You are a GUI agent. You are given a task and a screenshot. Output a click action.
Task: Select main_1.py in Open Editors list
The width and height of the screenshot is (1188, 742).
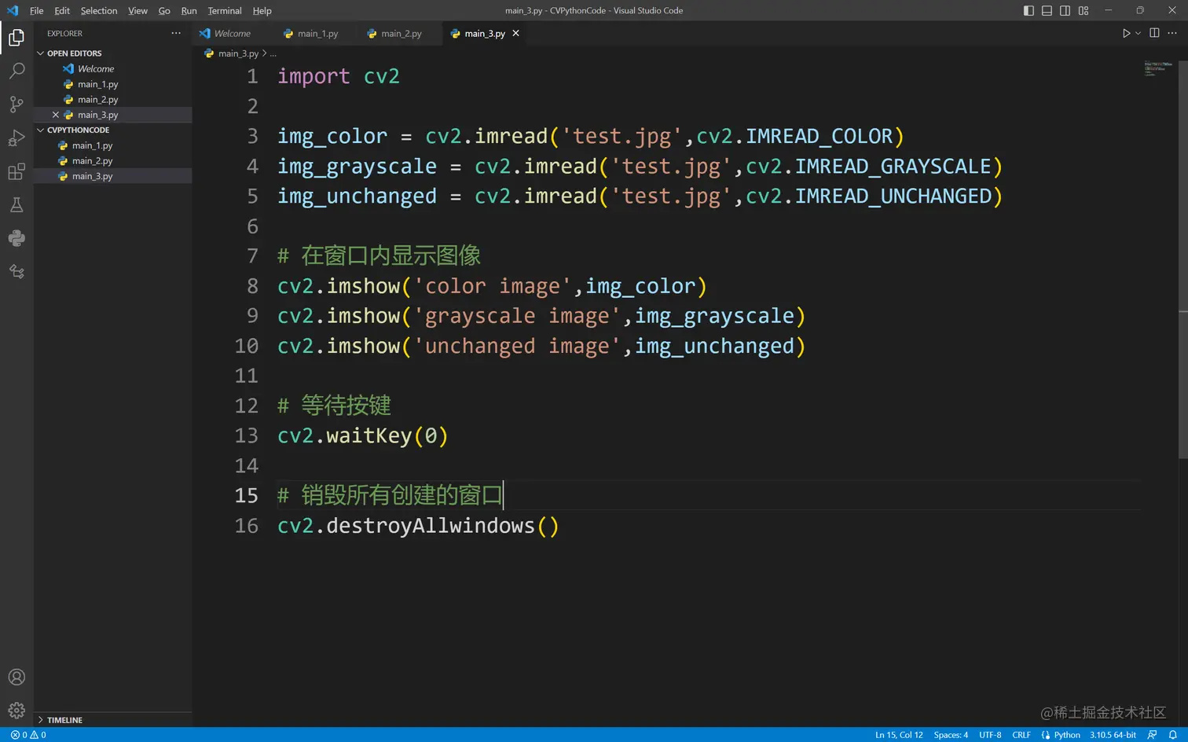tap(98, 84)
